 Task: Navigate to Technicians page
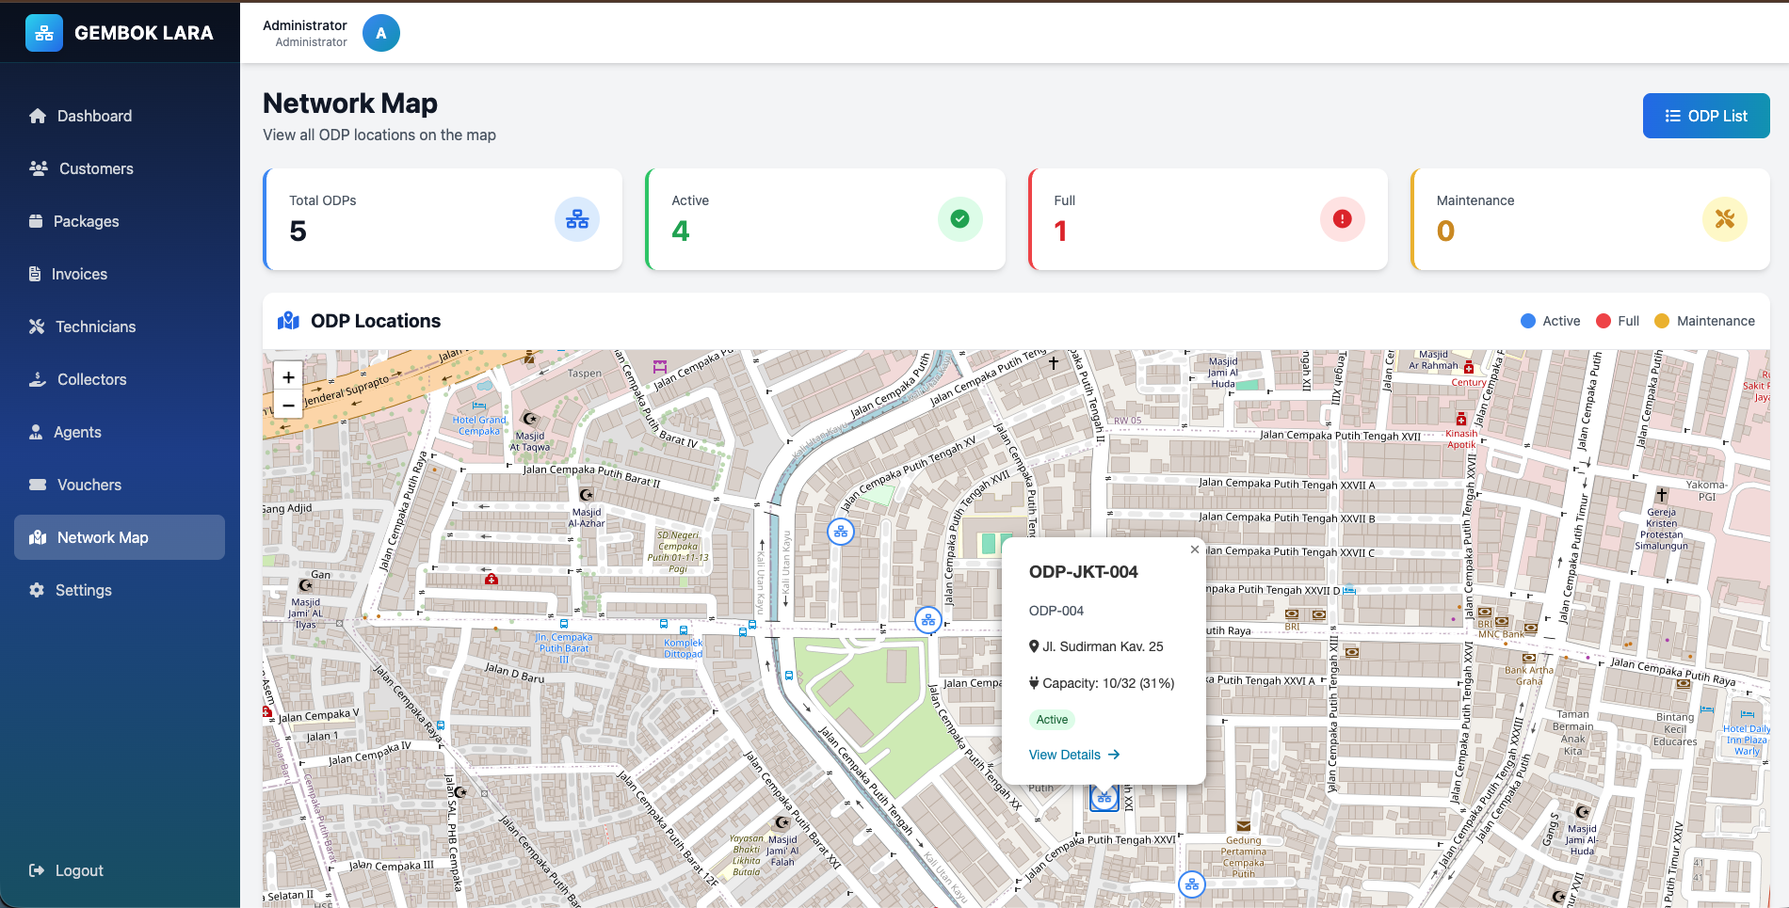coord(95,327)
